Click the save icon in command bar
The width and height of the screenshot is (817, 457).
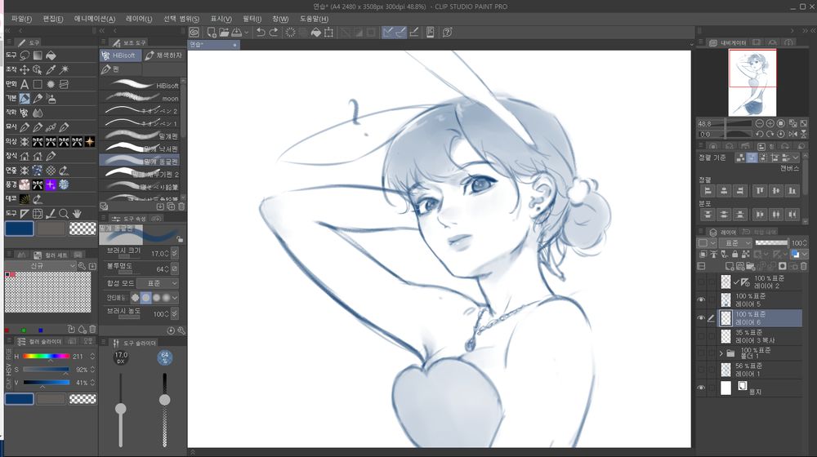(x=237, y=33)
